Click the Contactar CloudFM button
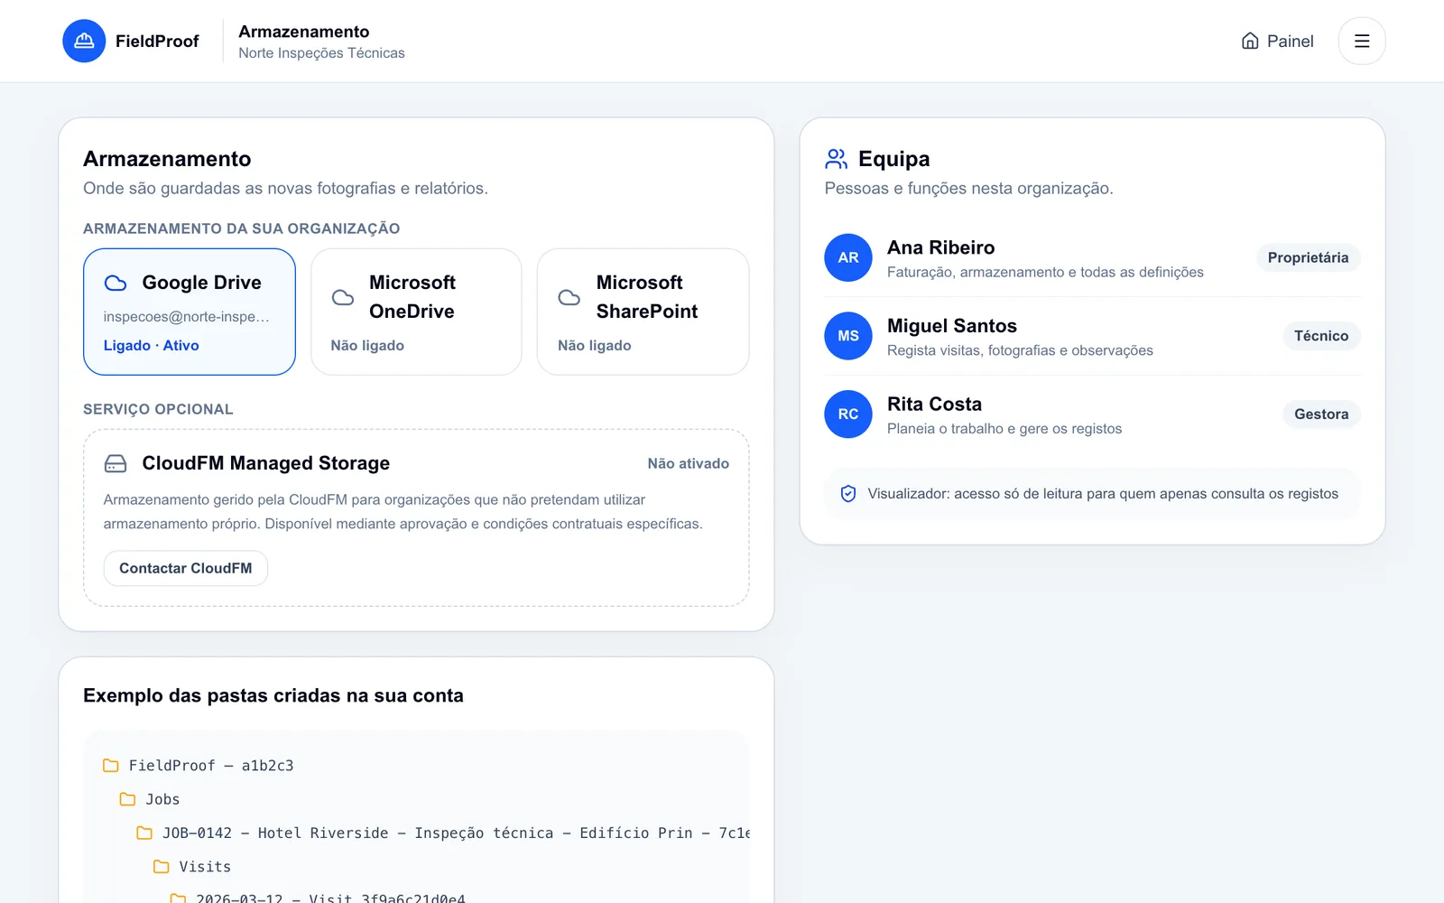 click(186, 568)
